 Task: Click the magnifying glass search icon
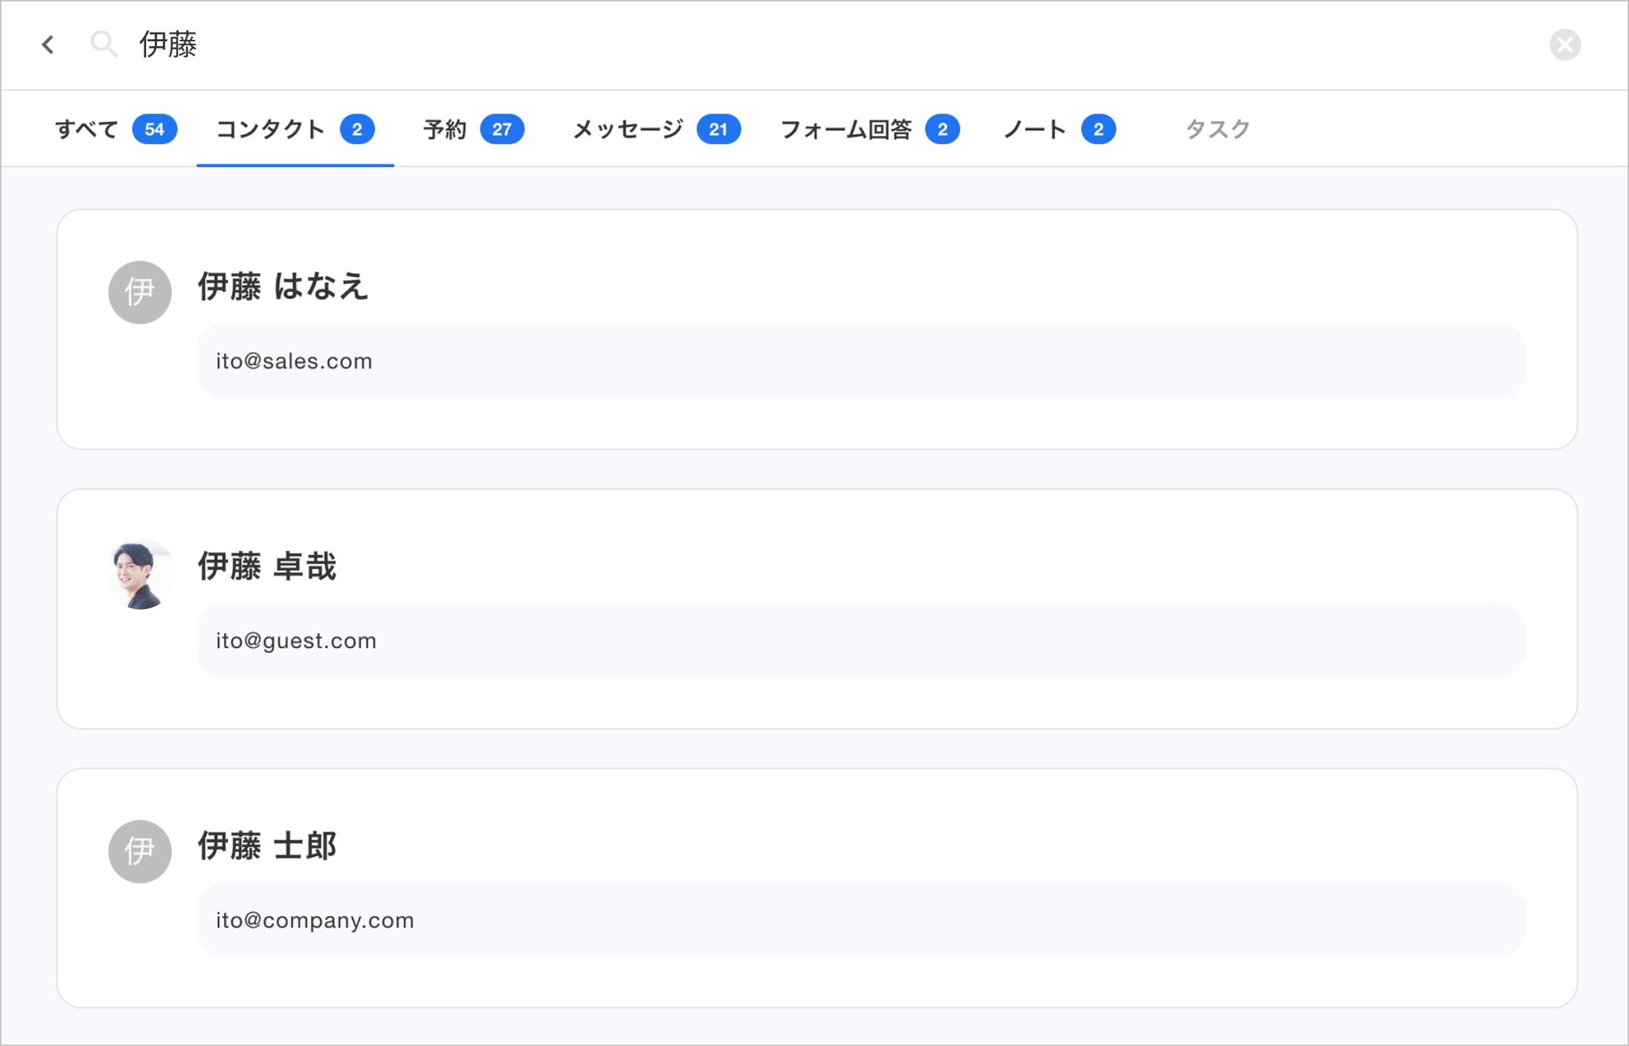(104, 45)
